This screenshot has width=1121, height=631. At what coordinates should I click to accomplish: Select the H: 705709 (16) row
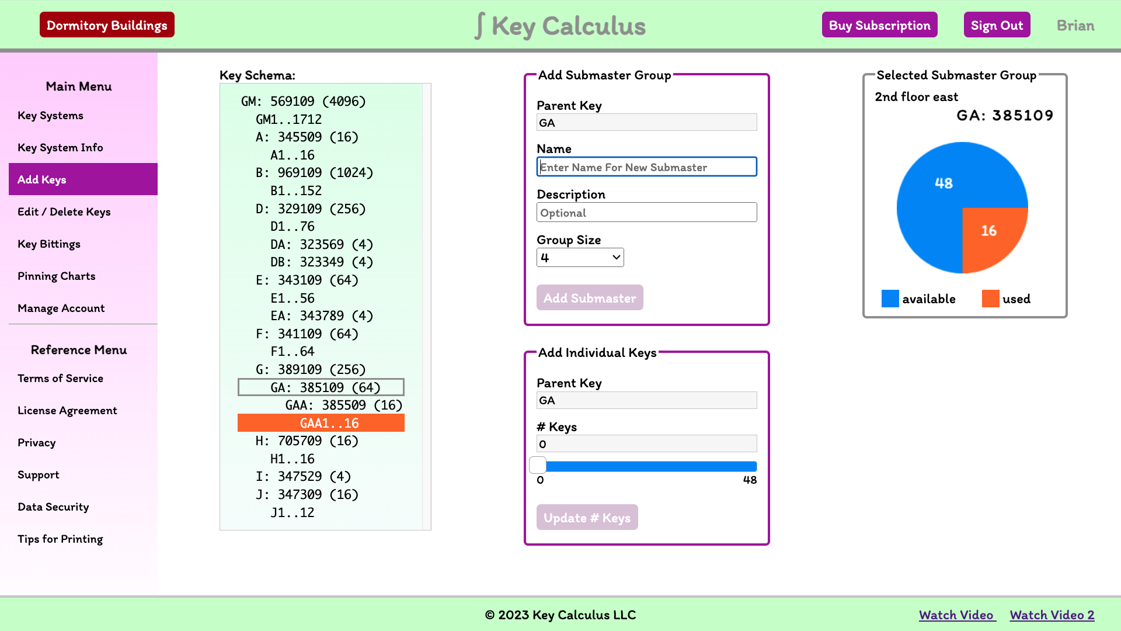coord(321,441)
